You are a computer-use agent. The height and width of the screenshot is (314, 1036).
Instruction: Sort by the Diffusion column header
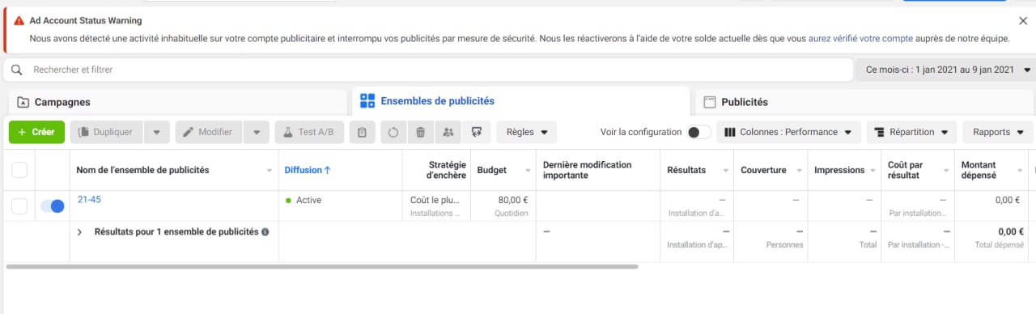(341, 170)
